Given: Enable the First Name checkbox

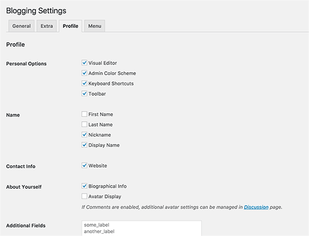Looking at the screenshot, I should (84, 114).
